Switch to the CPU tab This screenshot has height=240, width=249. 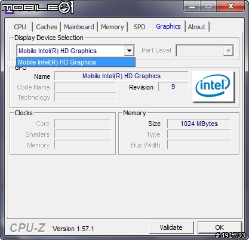pyautogui.click(x=20, y=27)
